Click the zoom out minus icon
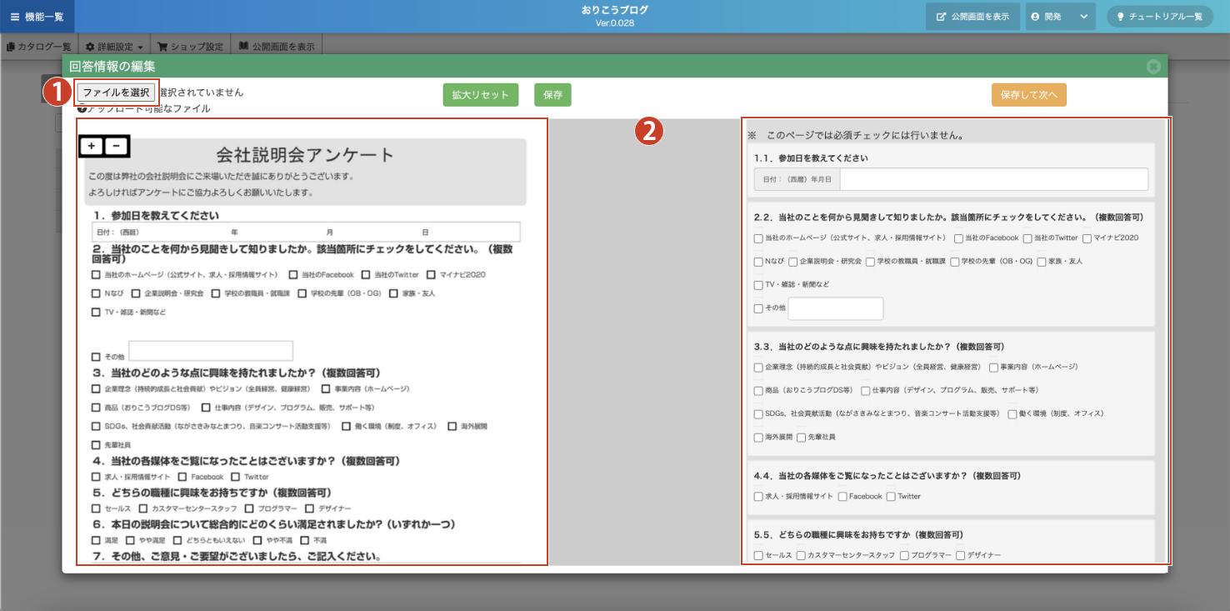 click(117, 146)
